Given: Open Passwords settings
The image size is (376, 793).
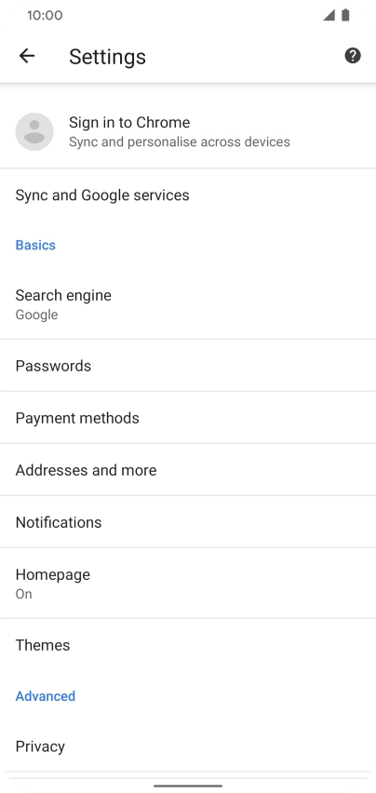Looking at the screenshot, I should click(x=188, y=366).
